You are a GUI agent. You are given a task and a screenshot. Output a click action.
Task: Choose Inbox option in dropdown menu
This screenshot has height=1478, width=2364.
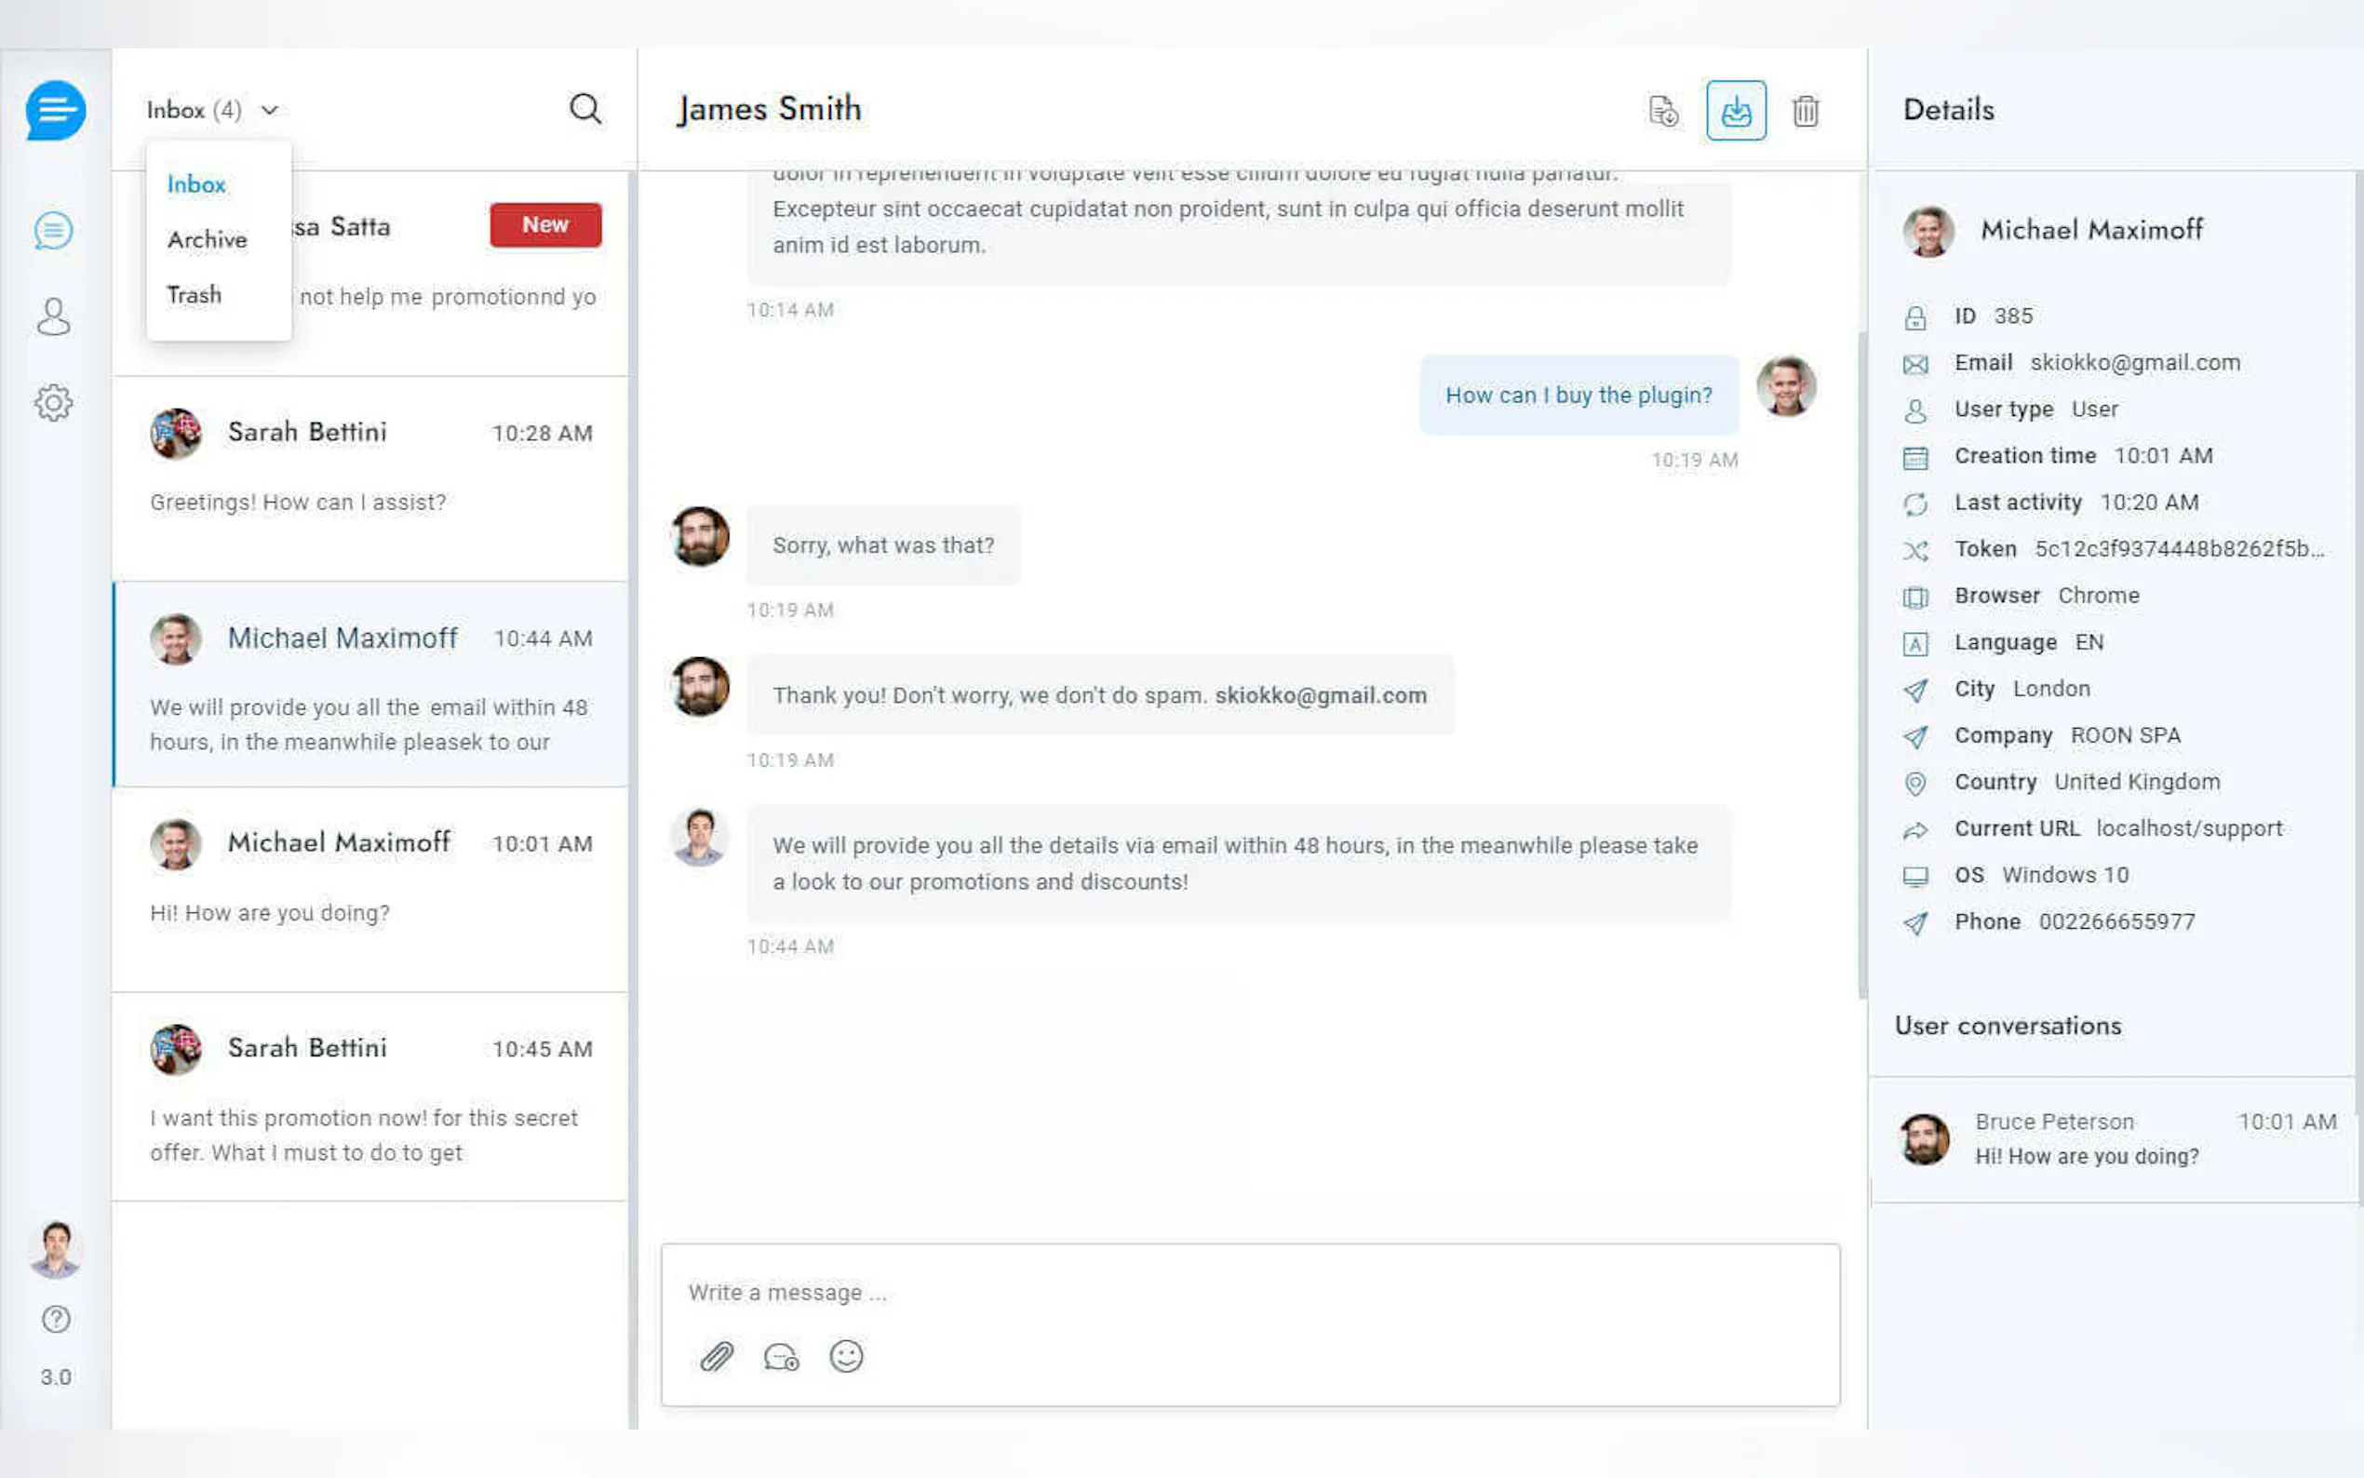196,183
